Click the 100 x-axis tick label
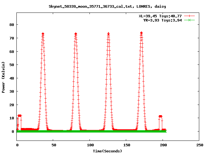Image resolution: width=206 pixels, height=154 pixels. [x=90, y=145]
